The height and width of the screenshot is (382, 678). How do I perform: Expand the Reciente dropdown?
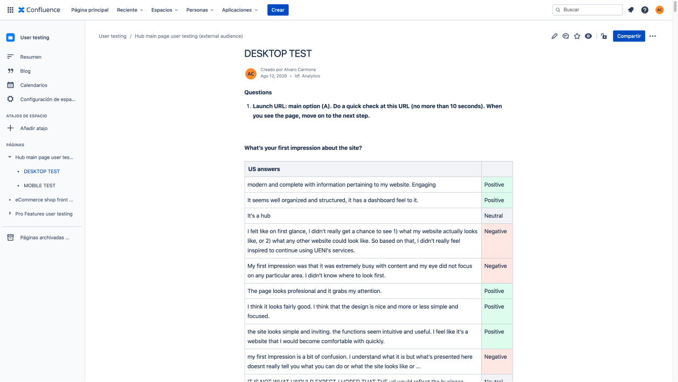coord(130,10)
